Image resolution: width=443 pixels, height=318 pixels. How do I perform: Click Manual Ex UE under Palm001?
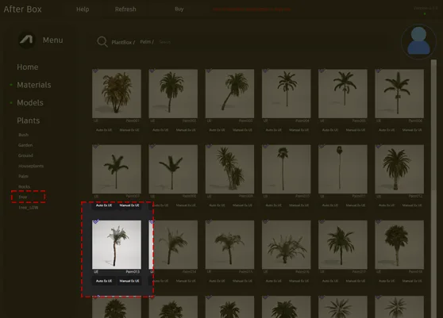[x=129, y=130]
